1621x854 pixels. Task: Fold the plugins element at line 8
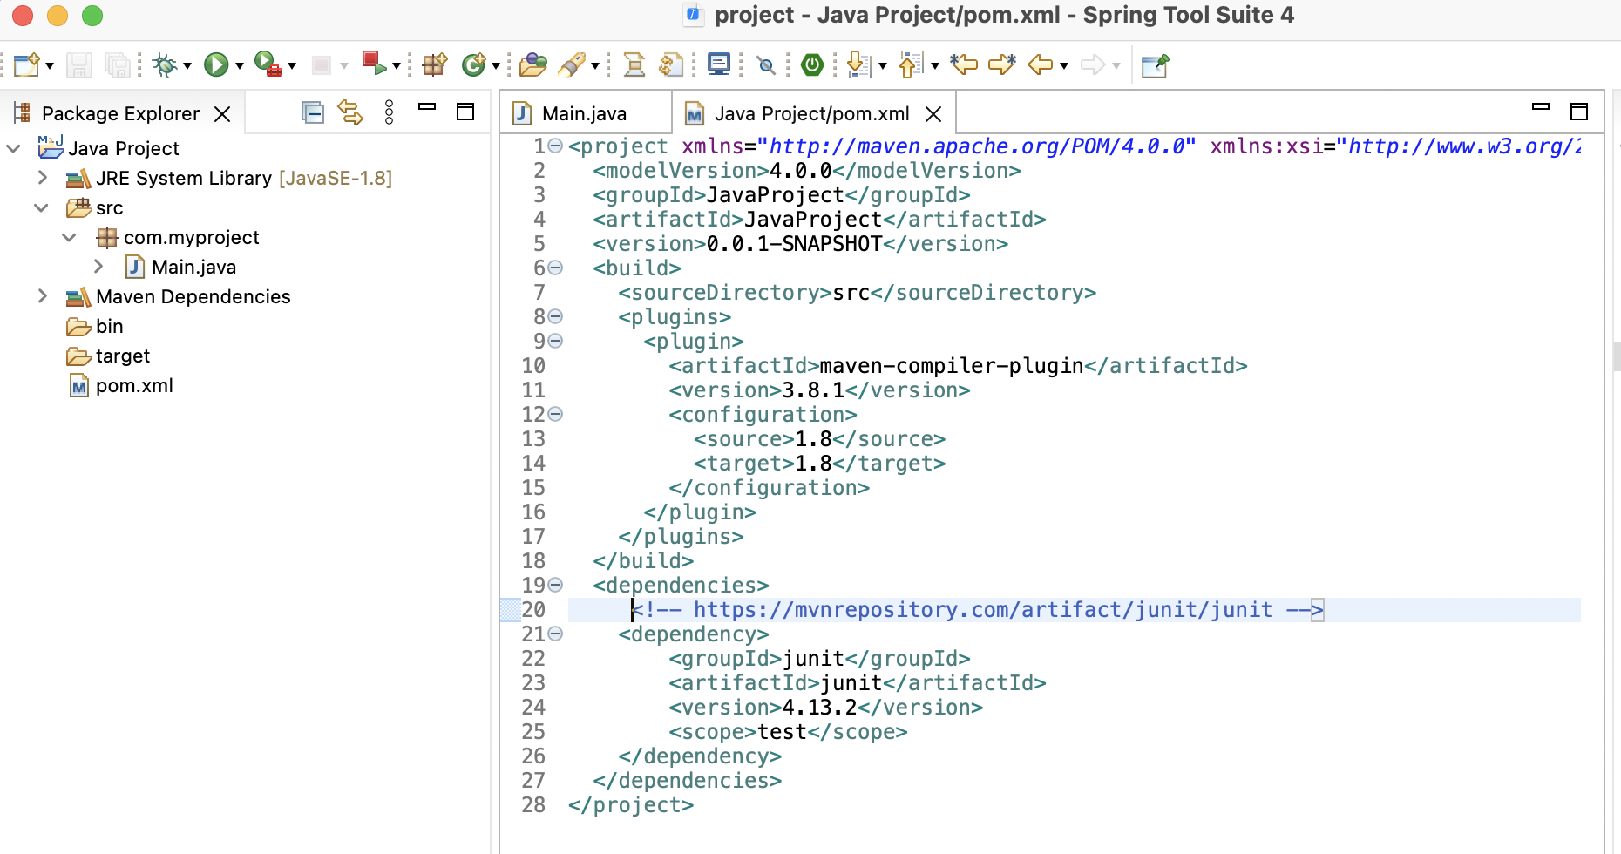tap(555, 316)
